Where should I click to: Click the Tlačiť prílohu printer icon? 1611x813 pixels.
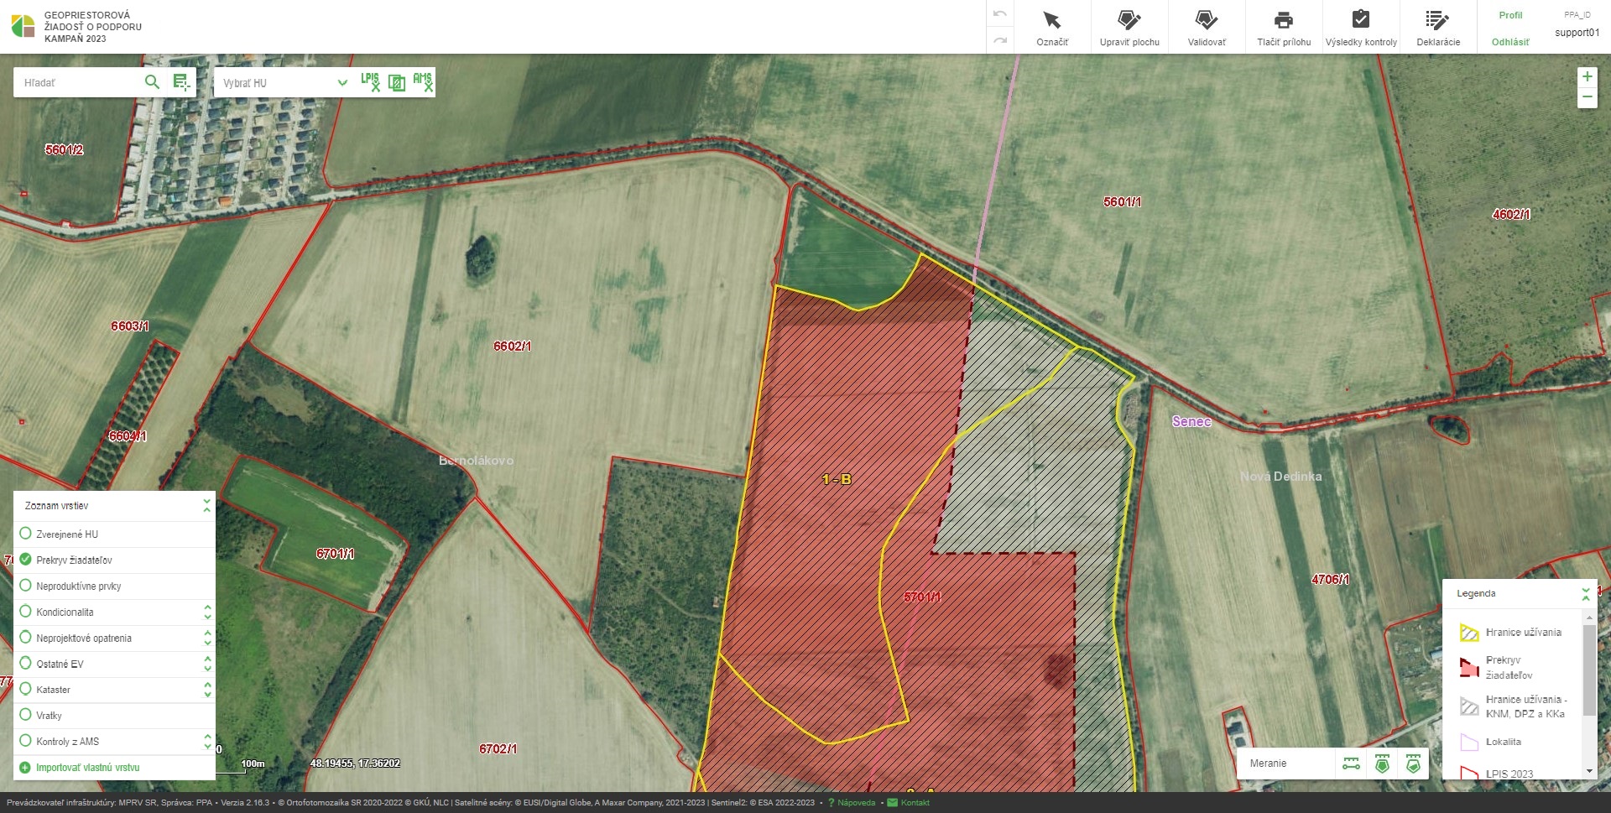tap(1283, 20)
